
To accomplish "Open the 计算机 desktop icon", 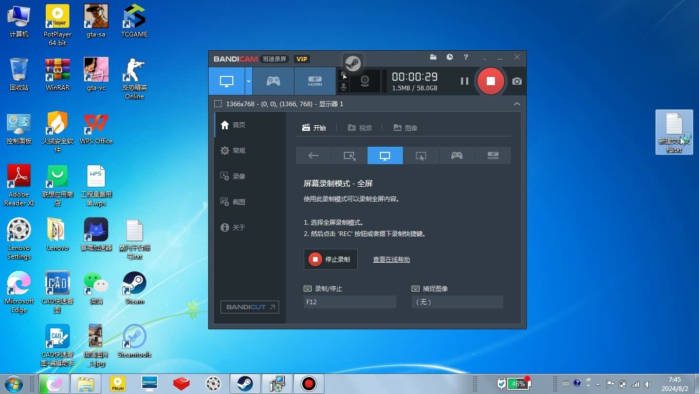I will tap(19, 21).
